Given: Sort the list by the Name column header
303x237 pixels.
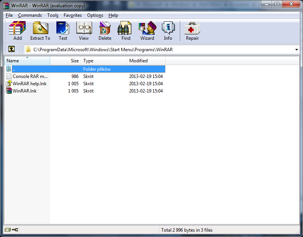Looking at the screenshot, I should [27, 61].
